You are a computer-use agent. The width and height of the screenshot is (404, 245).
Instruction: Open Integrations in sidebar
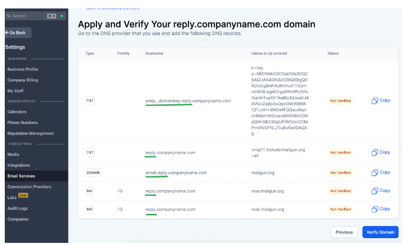19,165
